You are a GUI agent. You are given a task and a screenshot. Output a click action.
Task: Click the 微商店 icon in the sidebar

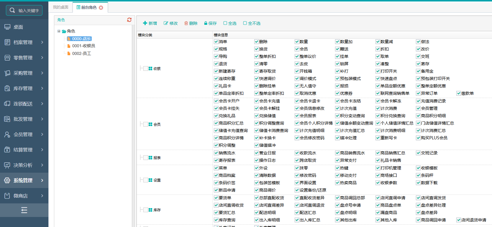[x=7, y=196]
